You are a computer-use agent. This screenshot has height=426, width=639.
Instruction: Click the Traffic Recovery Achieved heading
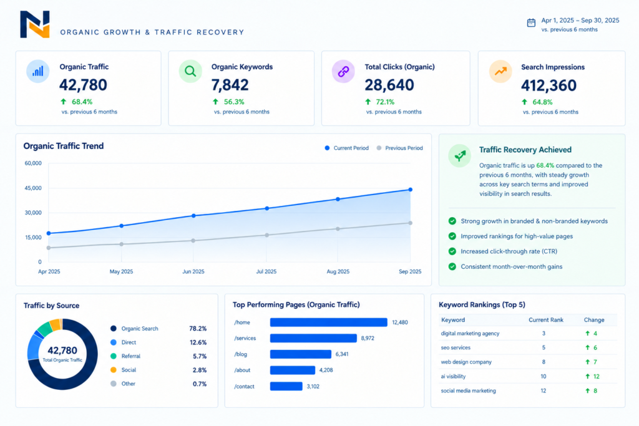click(525, 150)
